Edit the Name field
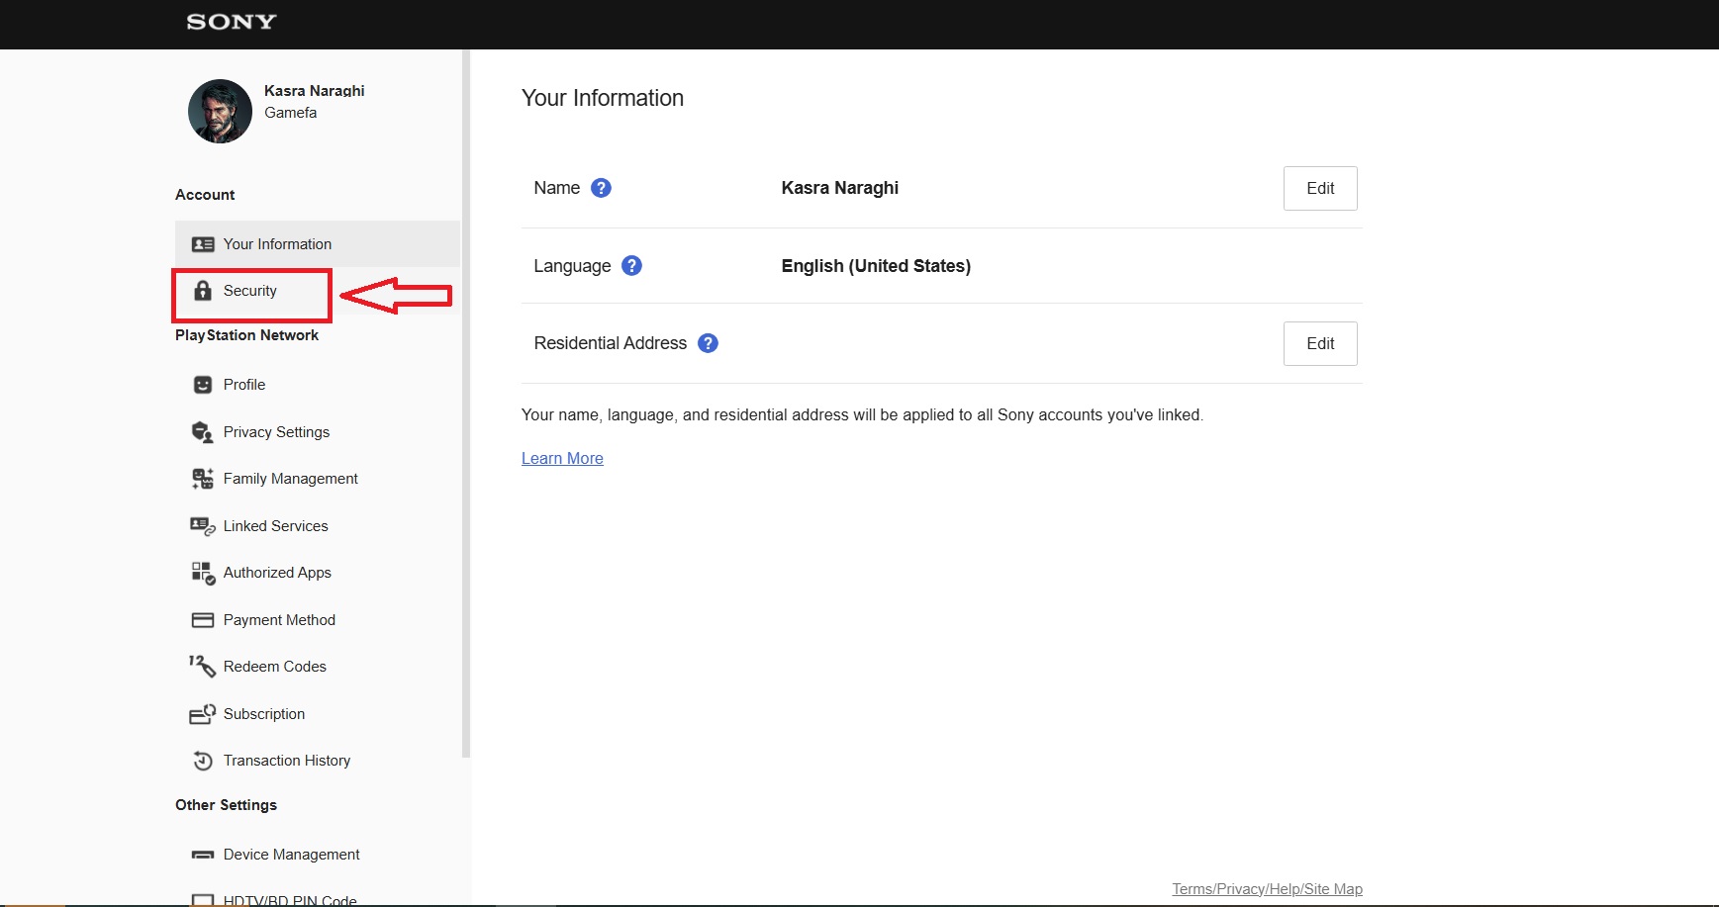This screenshot has width=1719, height=907. pyautogui.click(x=1319, y=189)
